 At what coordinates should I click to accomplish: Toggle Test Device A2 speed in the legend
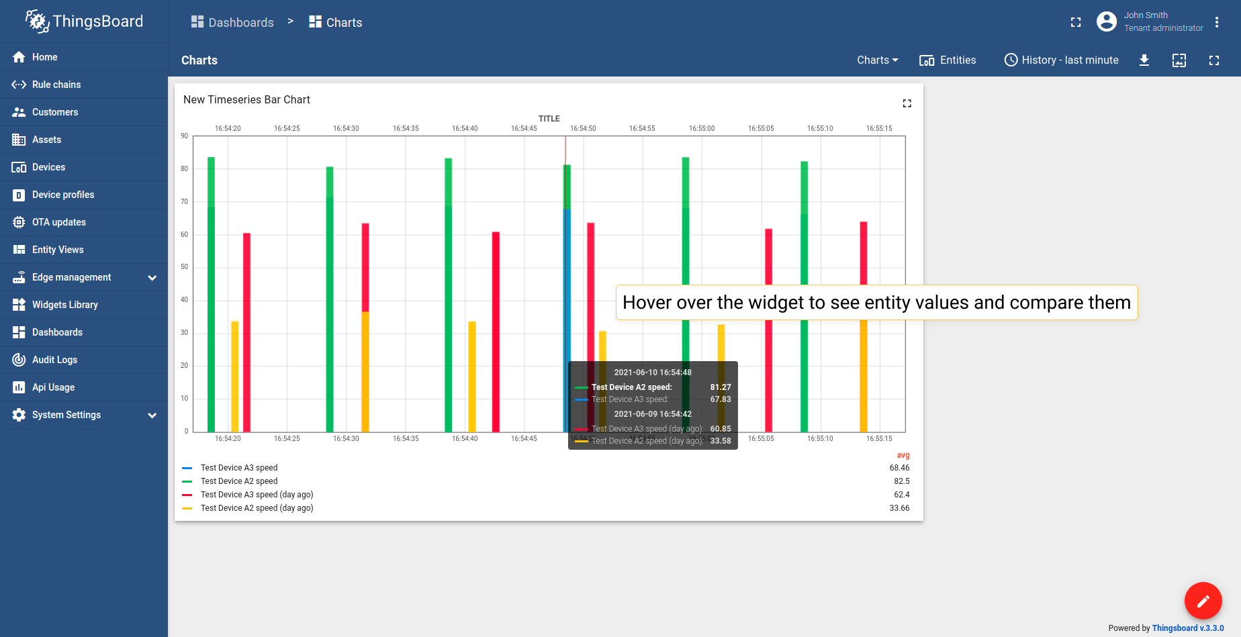[238, 481]
